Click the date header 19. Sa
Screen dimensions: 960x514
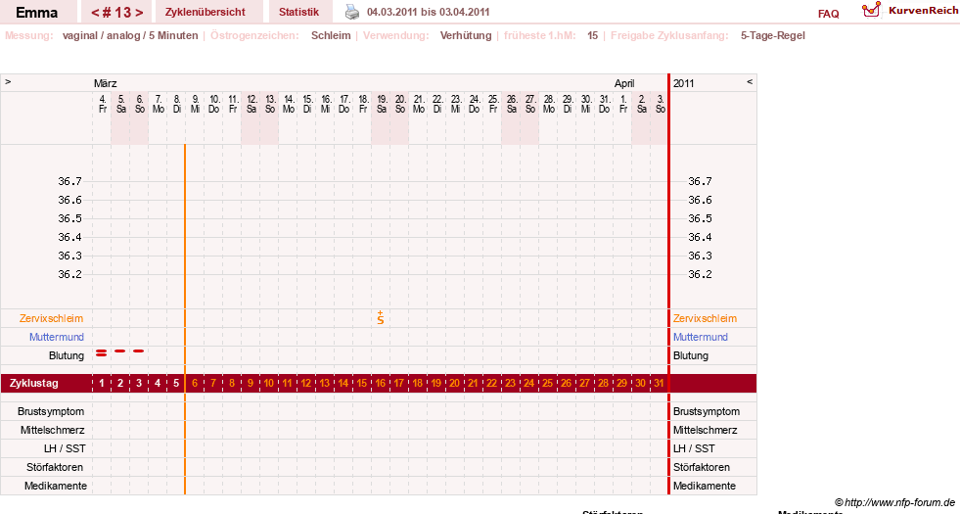pyautogui.click(x=382, y=104)
